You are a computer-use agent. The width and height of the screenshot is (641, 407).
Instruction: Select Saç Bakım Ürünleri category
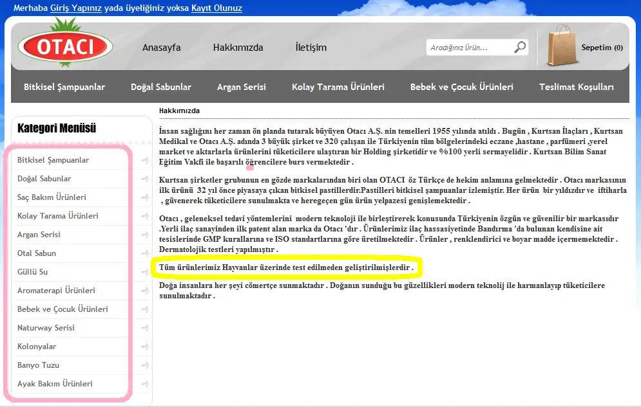coord(52,197)
